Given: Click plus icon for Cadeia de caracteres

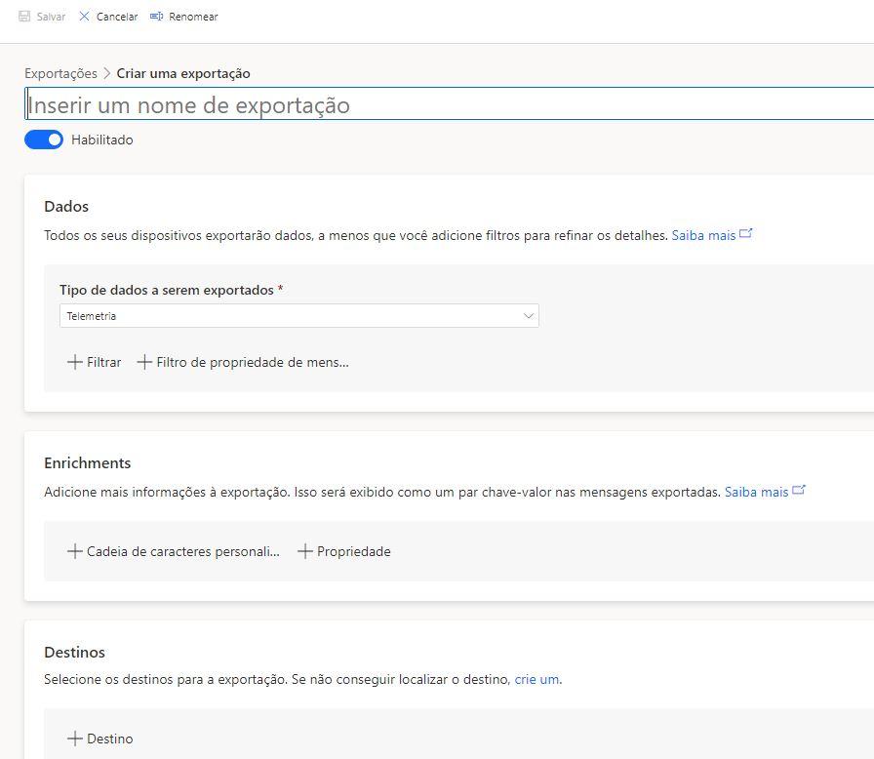Looking at the screenshot, I should tap(74, 551).
